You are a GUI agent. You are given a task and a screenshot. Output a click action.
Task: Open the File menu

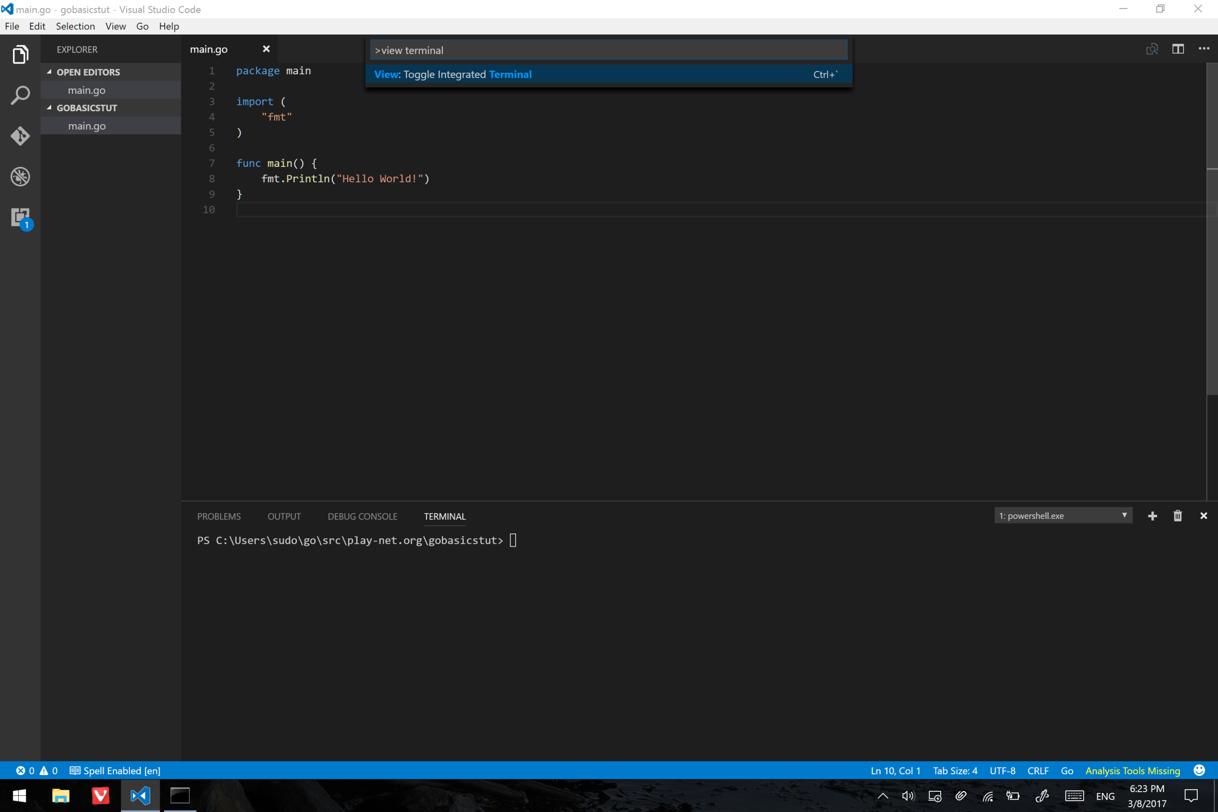pyautogui.click(x=12, y=26)
